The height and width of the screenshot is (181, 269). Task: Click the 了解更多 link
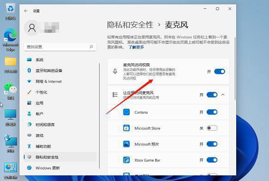pyautogui.click(x=136, y=47)
